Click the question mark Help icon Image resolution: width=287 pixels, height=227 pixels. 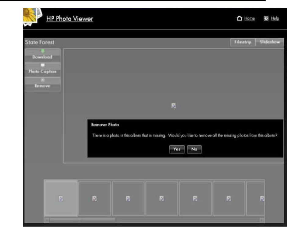point(266,19)
